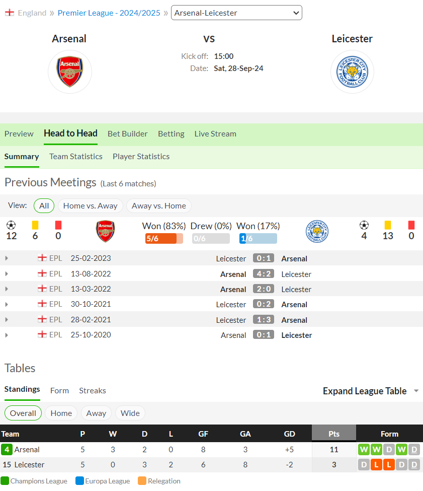Image resolution: width=423 pixels, height=491 pixels.
Task: Click Arsenal's latest underlined D form badge
Action: pos(414,450)
